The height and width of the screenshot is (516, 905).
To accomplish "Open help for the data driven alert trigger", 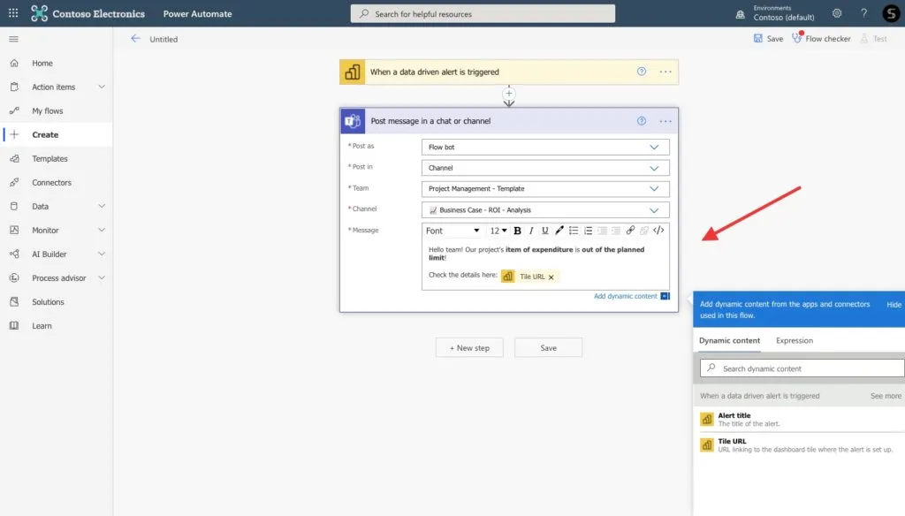I will coord(642,72).
